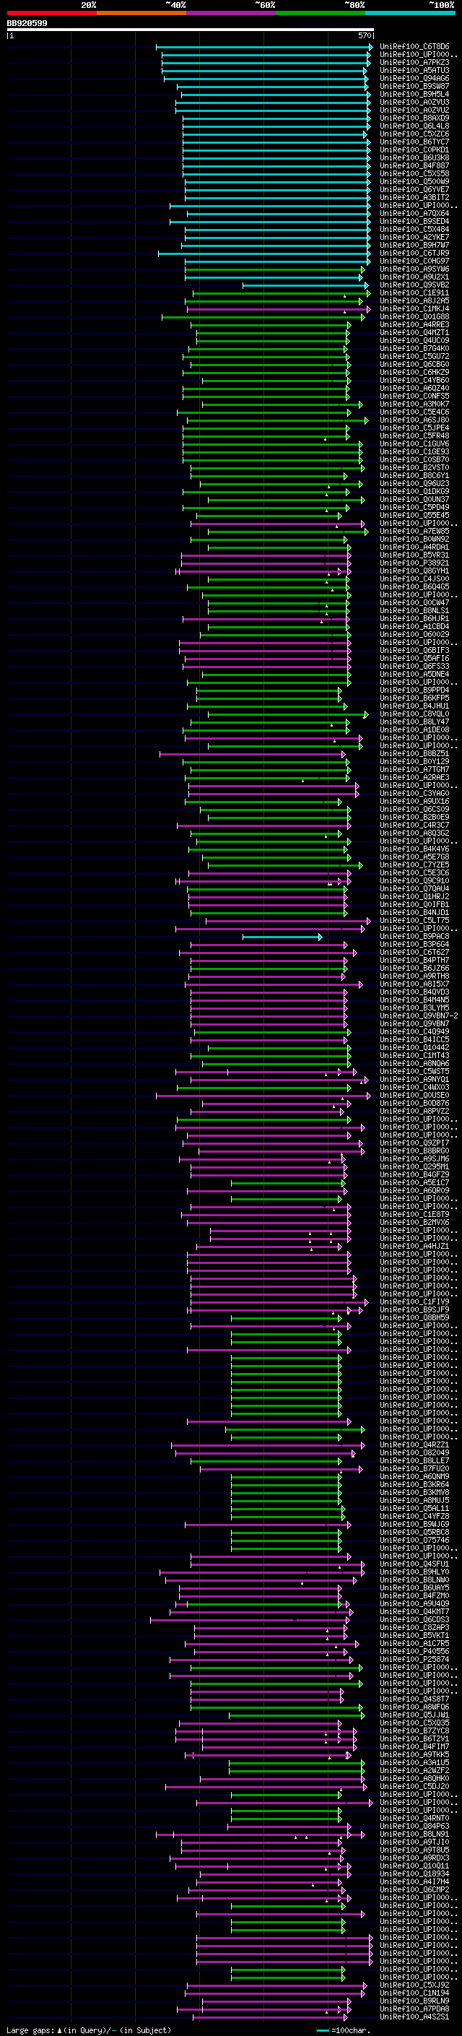Click the UniRef100_Q9VBN7-2 label
This screenshot has height=2036, width=462.
[x=419, y=1016]
